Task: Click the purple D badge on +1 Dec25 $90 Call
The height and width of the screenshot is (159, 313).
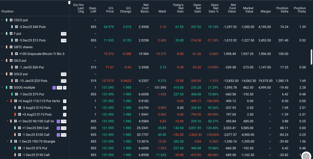Action: pyautogui.click(x=58, y=128)
